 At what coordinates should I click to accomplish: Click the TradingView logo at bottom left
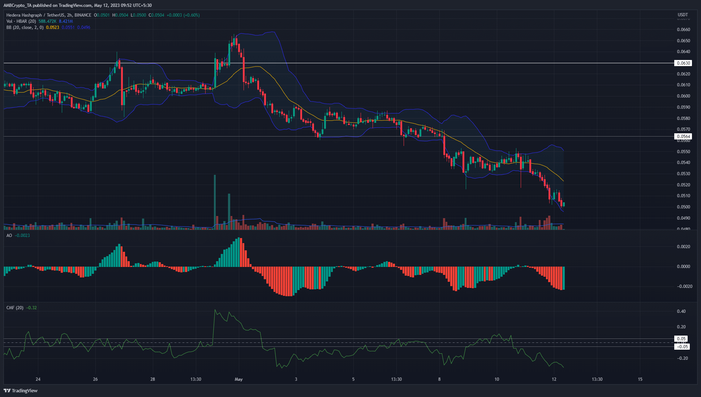click(x=21, y=390)
